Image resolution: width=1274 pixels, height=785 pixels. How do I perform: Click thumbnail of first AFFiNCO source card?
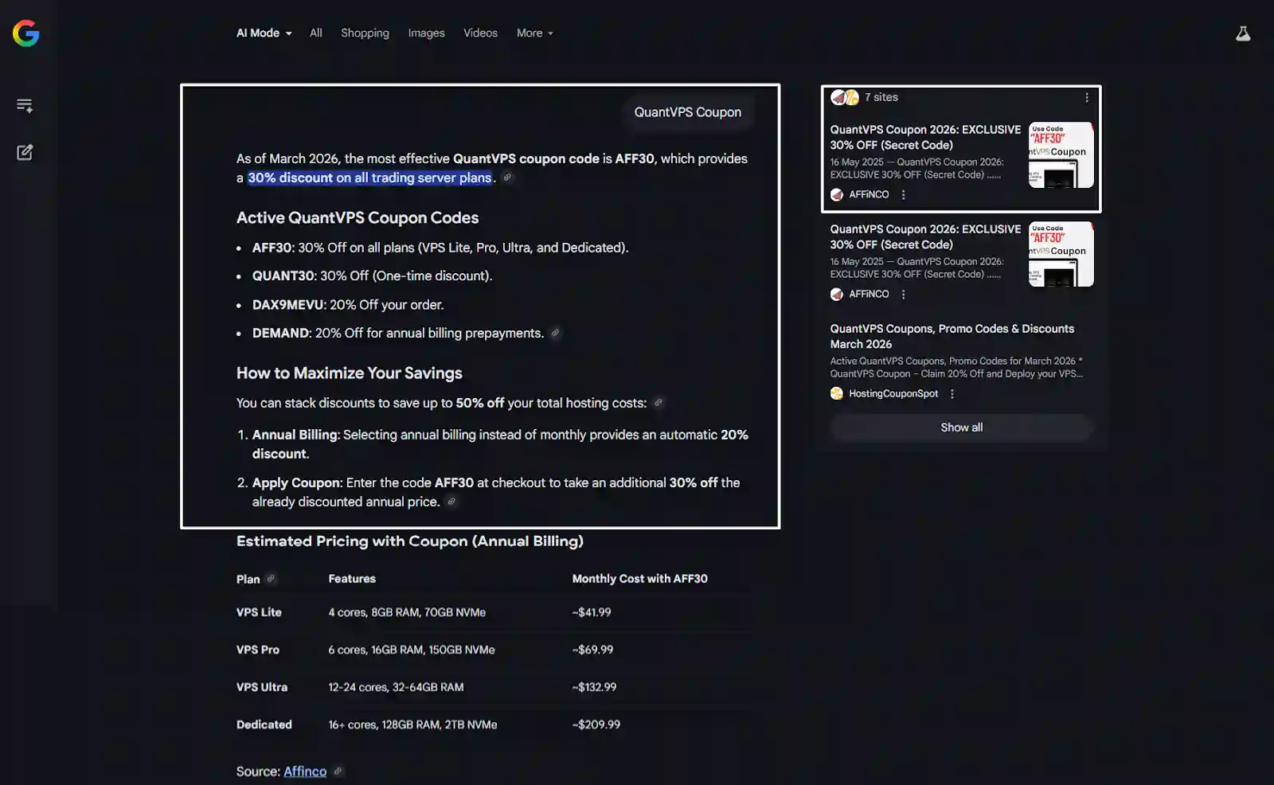pos(1061,154)
